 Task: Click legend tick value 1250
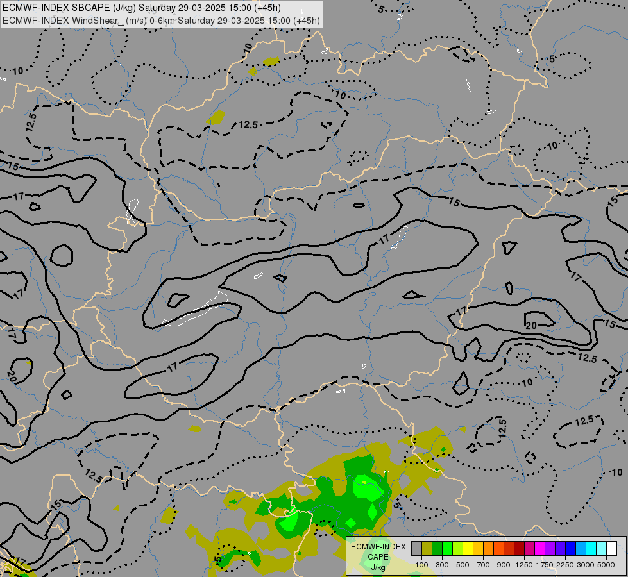click(x=524, y=565)
